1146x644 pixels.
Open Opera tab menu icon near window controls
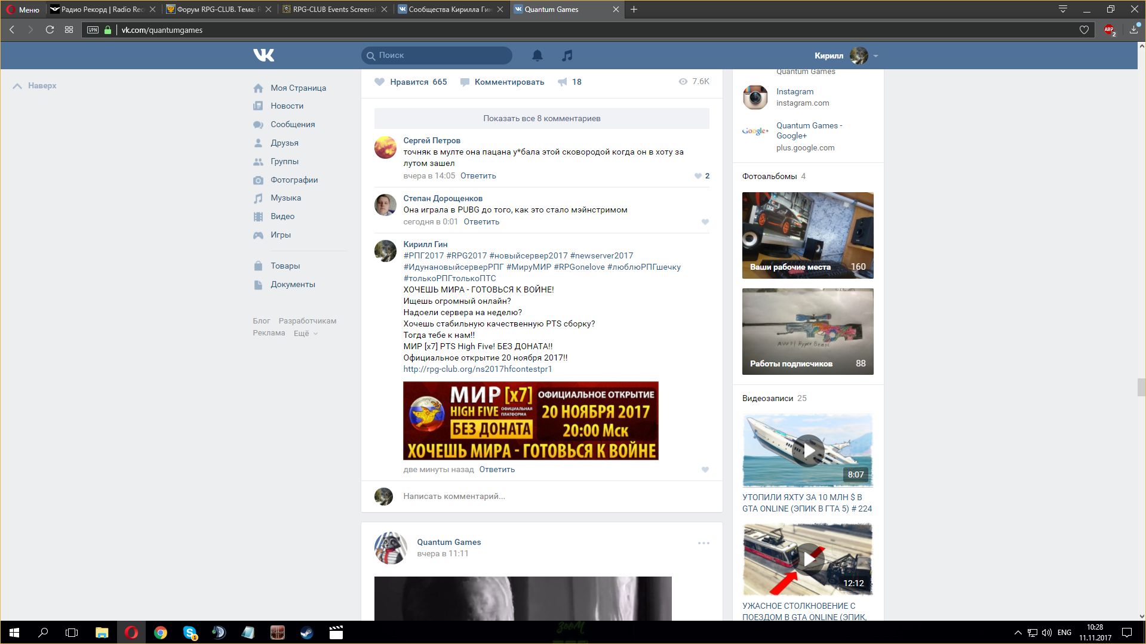pyautogui.click(x=1063, y=9)
